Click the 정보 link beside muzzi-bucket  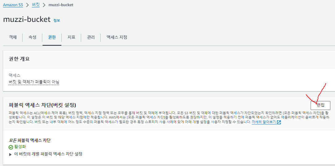pyautogui.click(x=57, y=21)
